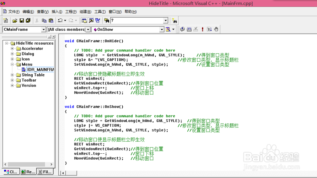Click the workspace panel dock toggle button
The width and height of the screenshot is (317, 178).
coord(49,37)
